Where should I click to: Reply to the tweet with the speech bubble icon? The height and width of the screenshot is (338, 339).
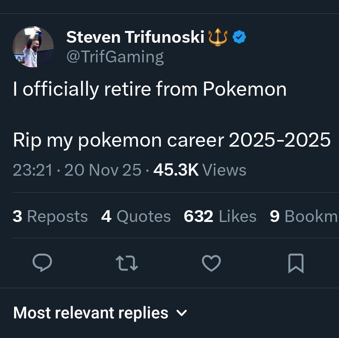[x=42, y=263]
